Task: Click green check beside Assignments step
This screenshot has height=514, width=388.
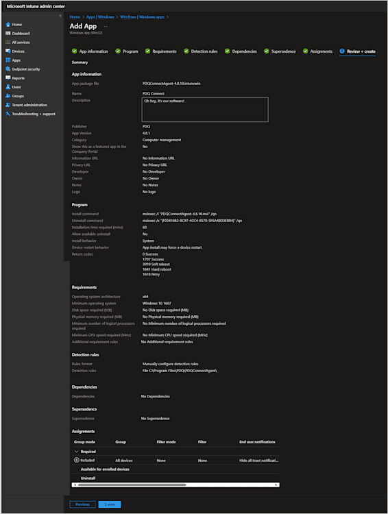Action: point(305,51)
